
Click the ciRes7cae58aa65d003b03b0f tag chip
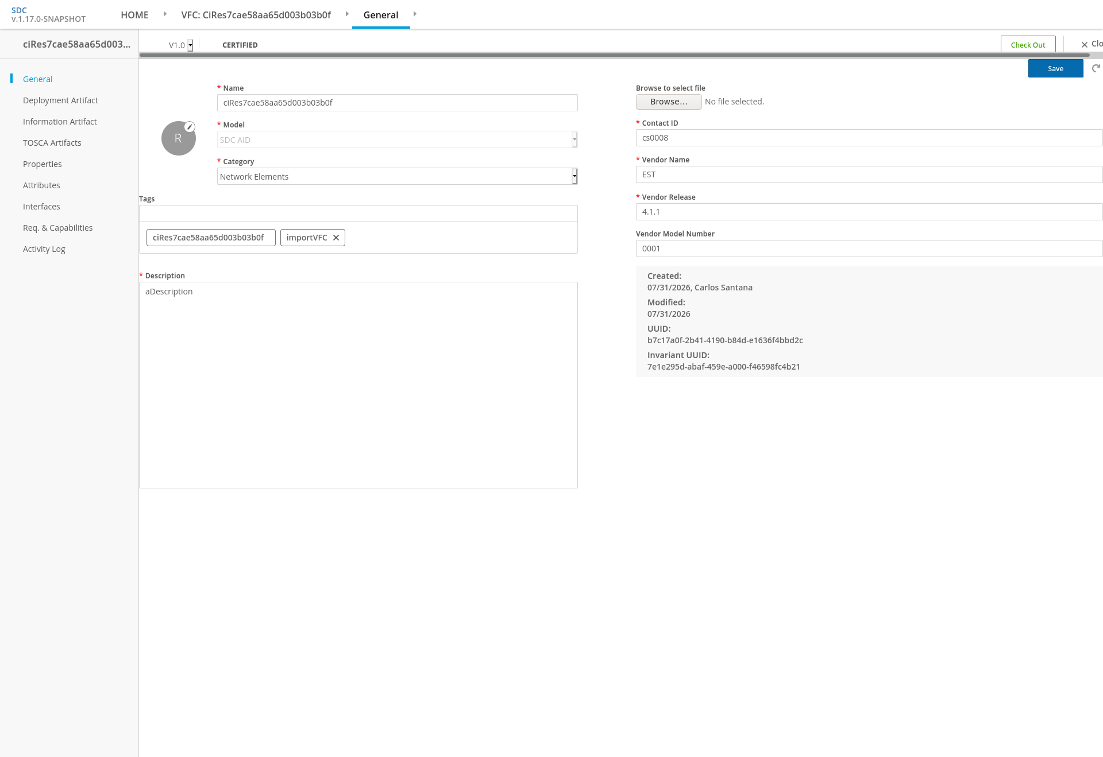click(x=211, y=238)
